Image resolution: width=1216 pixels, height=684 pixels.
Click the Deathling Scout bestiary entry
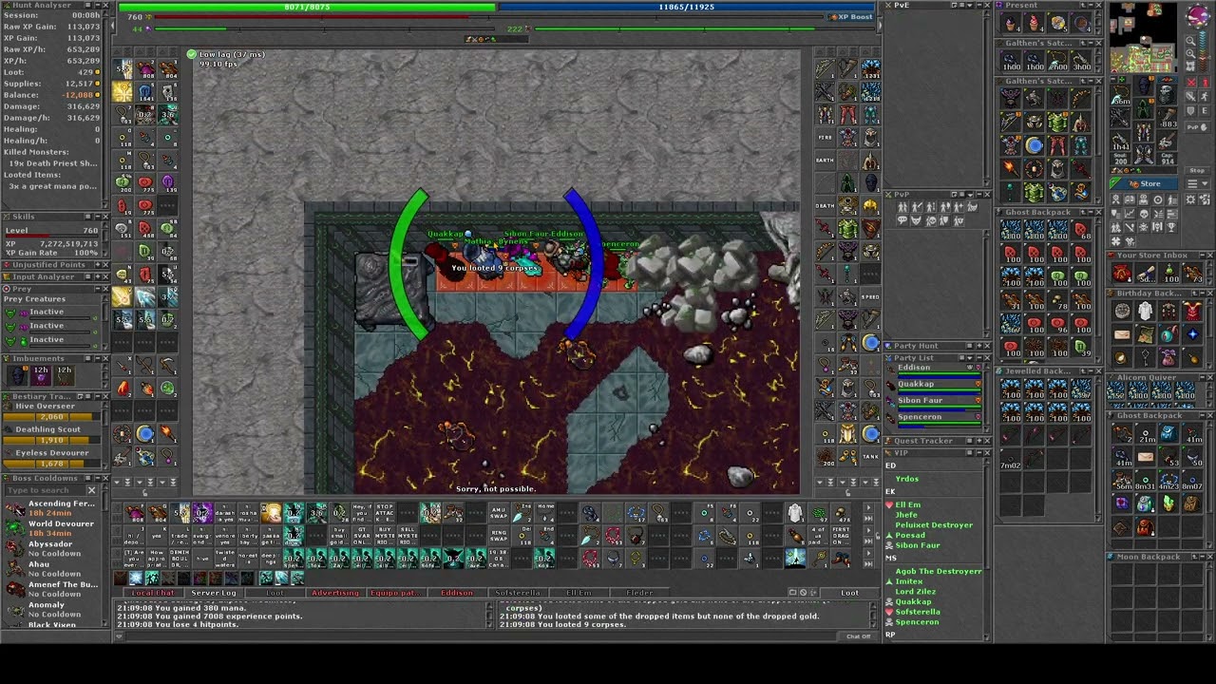51,435
